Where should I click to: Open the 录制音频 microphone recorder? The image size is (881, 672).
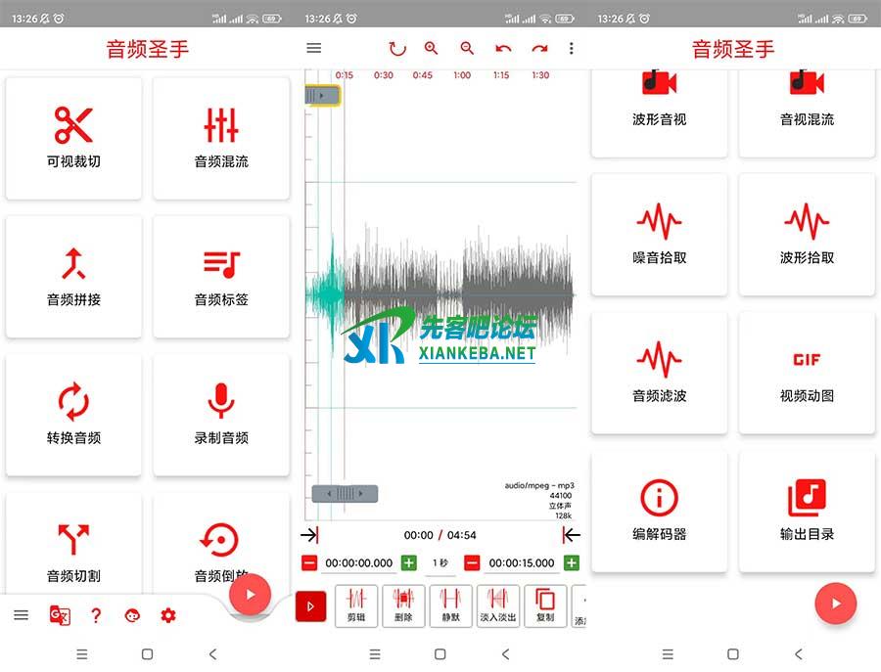[x=221, y=414]
